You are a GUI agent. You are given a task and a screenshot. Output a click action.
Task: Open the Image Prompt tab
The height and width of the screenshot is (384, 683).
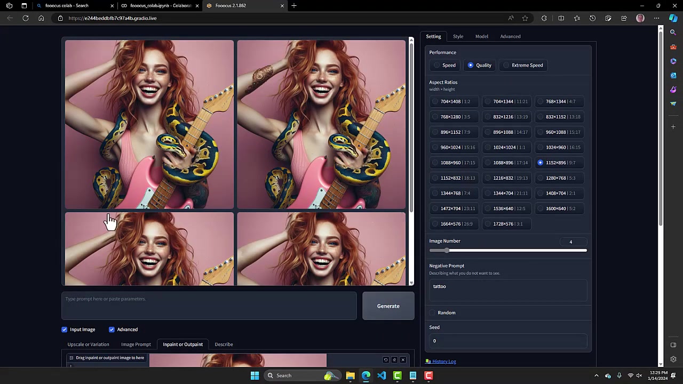tap(136, 345)
